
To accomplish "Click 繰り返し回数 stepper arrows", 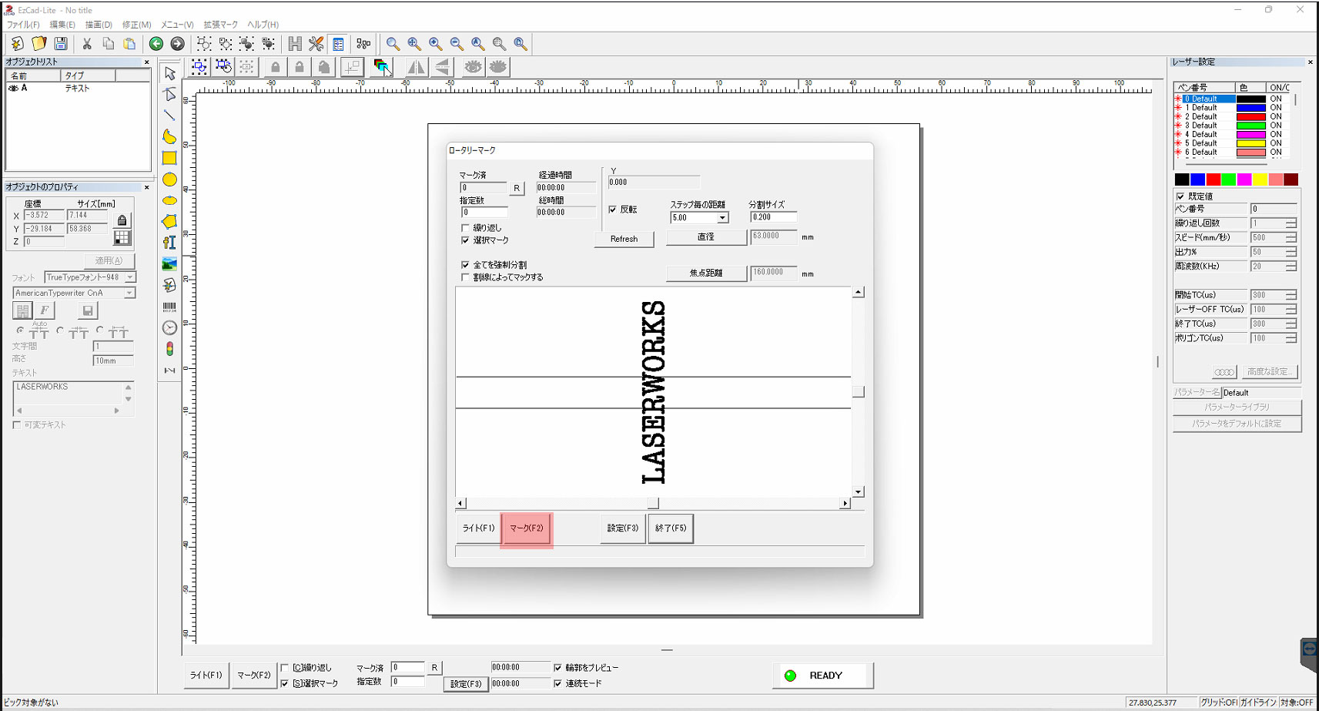I will click(1291, 223).
